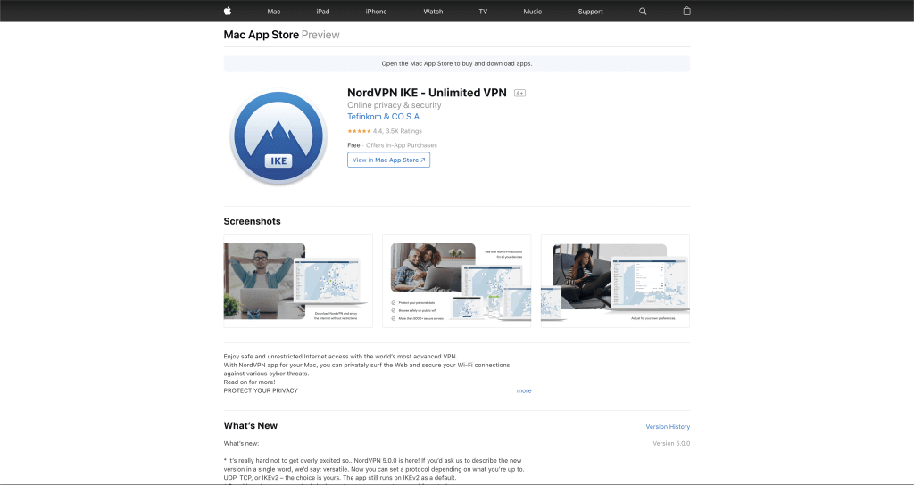914x485 pixels.
Task: Click View in Mac App Store button
Action: point(389,160)
